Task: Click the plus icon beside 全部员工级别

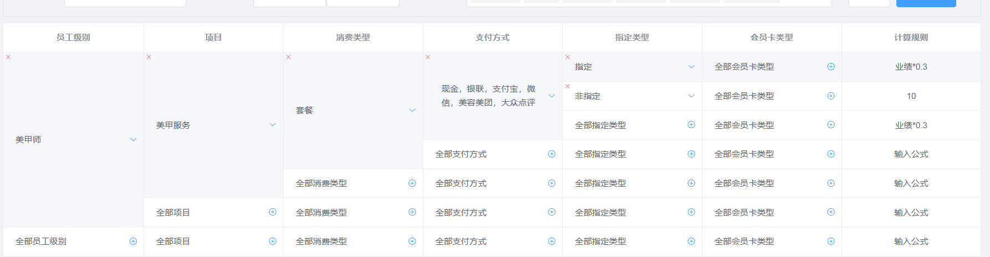Action: point(133,242)
